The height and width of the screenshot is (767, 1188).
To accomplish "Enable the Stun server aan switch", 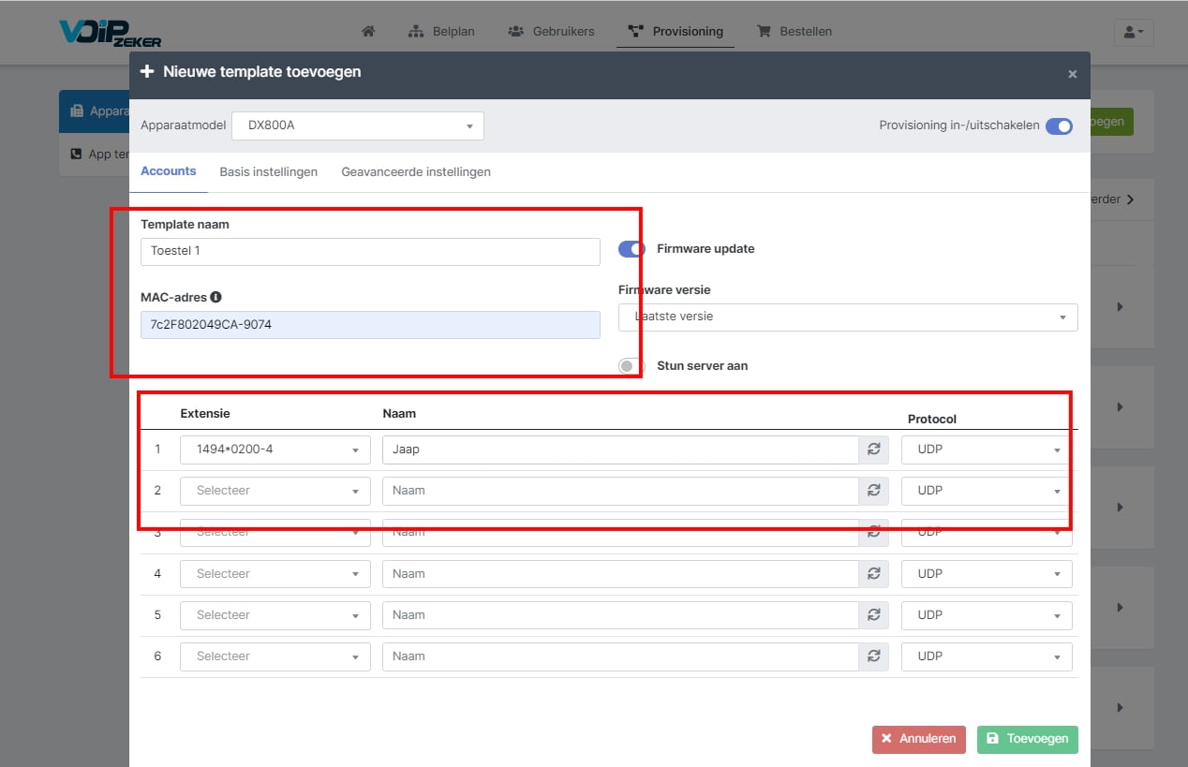I will pyautogui.click(x=632, y=366).
